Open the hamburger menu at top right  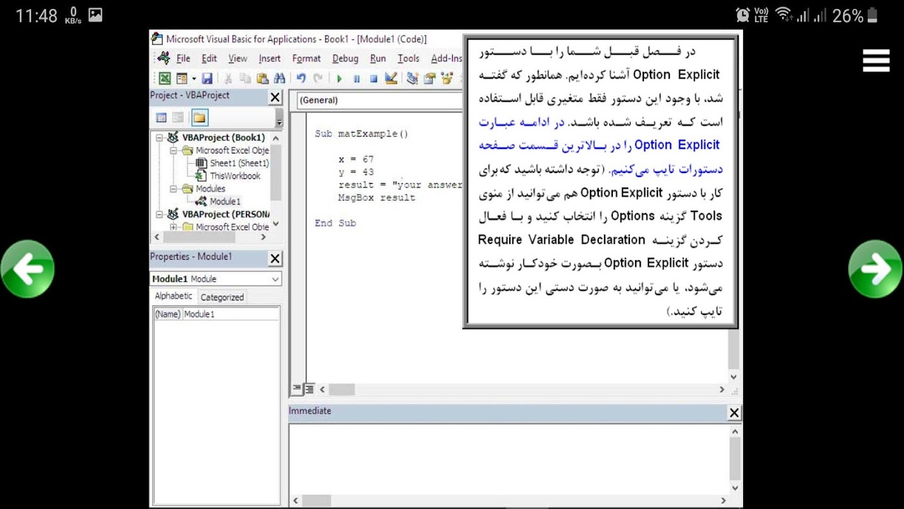point(876,60)
